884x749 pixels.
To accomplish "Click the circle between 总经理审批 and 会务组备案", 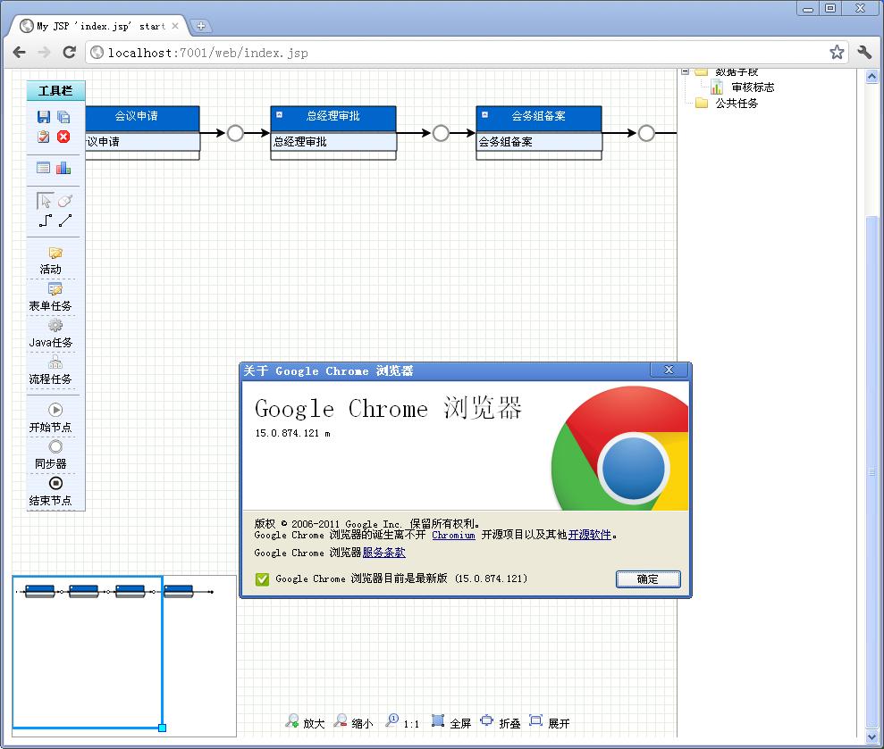I will pyautogui.click(x=441, y=134).
